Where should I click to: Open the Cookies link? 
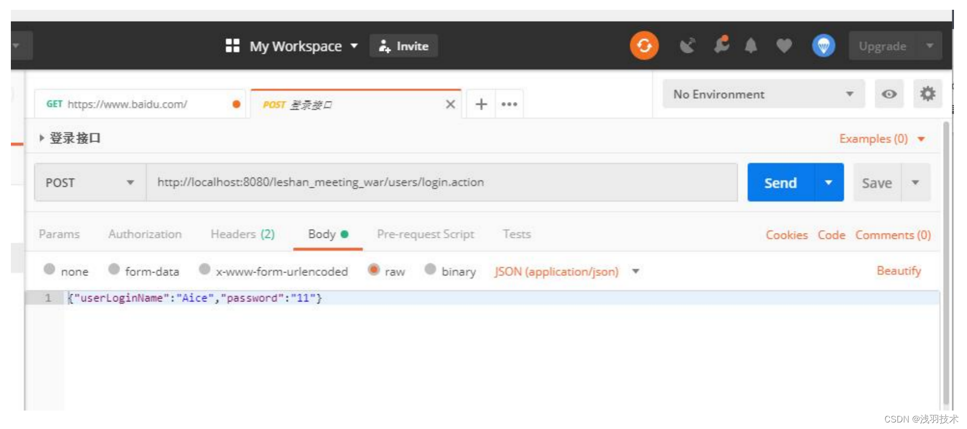click(787, 235)
